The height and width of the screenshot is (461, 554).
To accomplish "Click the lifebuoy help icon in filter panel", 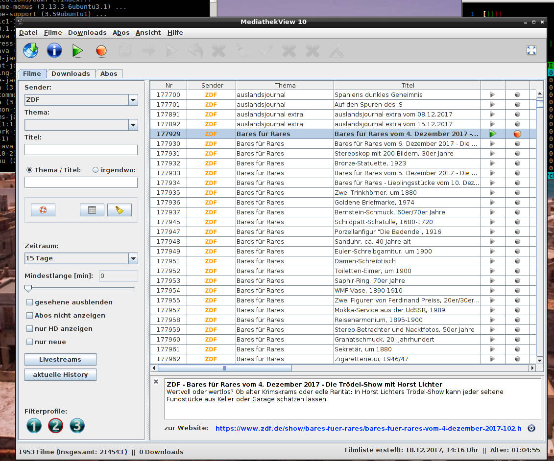I will point(43,210).
